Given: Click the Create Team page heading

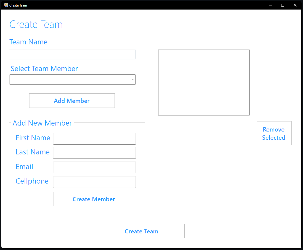Looking at the screenshot, I should (36, 24).
